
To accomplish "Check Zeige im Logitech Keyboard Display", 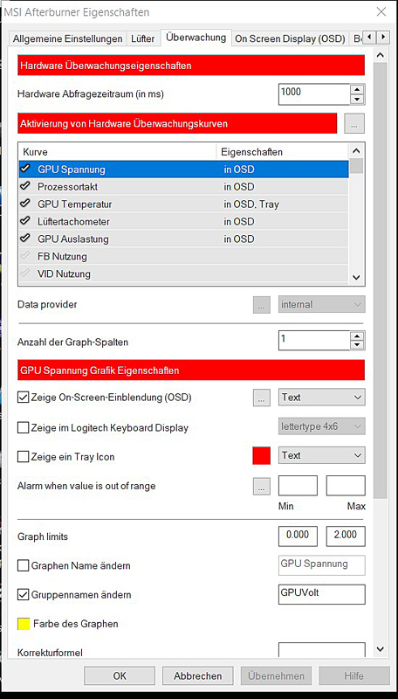I will pos(24,428).
